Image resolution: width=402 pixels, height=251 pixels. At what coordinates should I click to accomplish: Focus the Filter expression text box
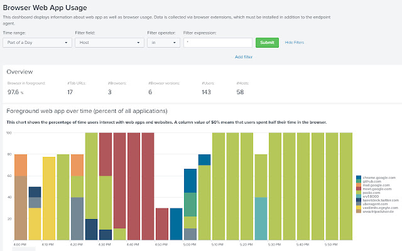[218, 43]
